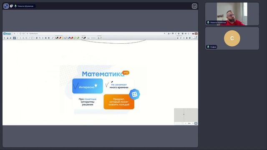The width and height of the screenshot is (267, 150).
Task: Toggle the minimap panel button
Action: [x=196, y=123]
